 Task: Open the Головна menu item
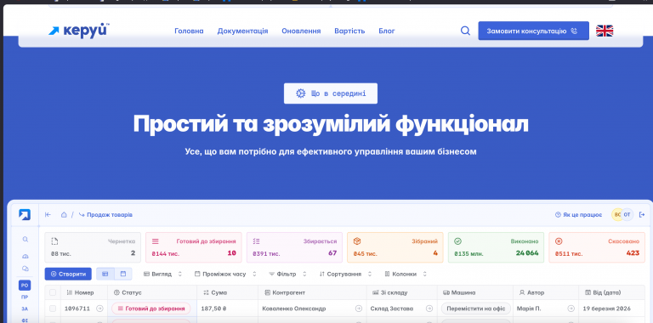pyautogui.click(x=189, y=31)
